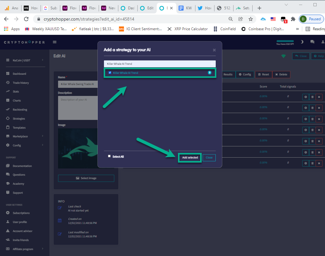
Task: Close the dialog with the X icon
Action: (214, 50)
